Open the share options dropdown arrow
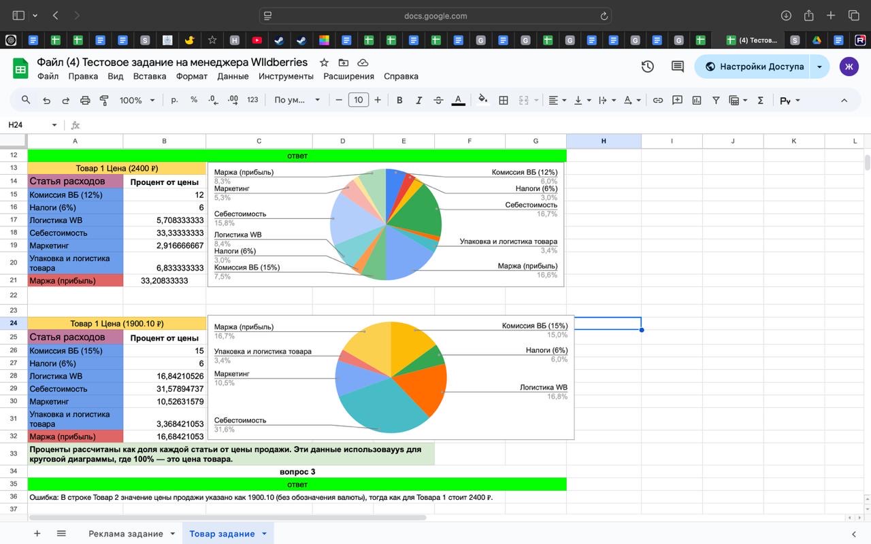Image resolution: width=871 pixels, height=544 pixels. click(820, 67)
